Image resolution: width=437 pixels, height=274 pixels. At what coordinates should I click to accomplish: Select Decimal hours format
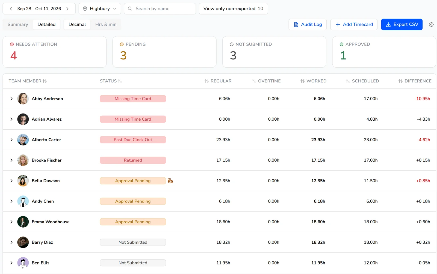coord(77,25)
